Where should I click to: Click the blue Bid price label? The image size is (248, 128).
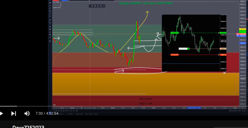coord(241,36)
